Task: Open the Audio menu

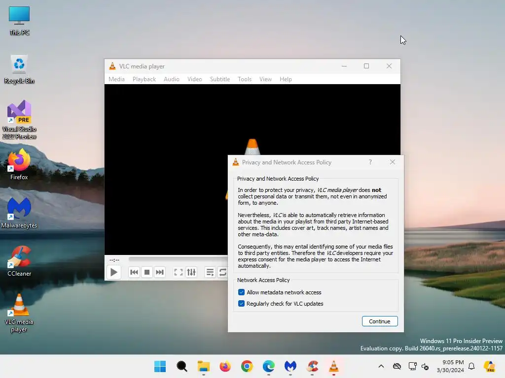Action: tap(171, 79)
